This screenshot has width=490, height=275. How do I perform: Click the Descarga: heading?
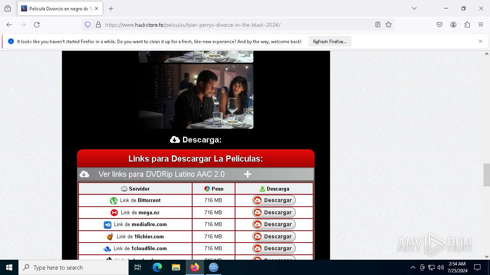[196, 140]
